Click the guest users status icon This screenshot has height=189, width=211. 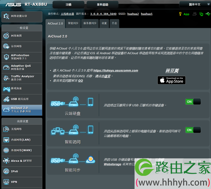tap(194, 14)
